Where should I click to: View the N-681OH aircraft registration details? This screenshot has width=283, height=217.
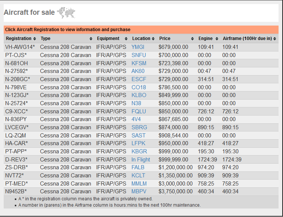tap(16, 63)
